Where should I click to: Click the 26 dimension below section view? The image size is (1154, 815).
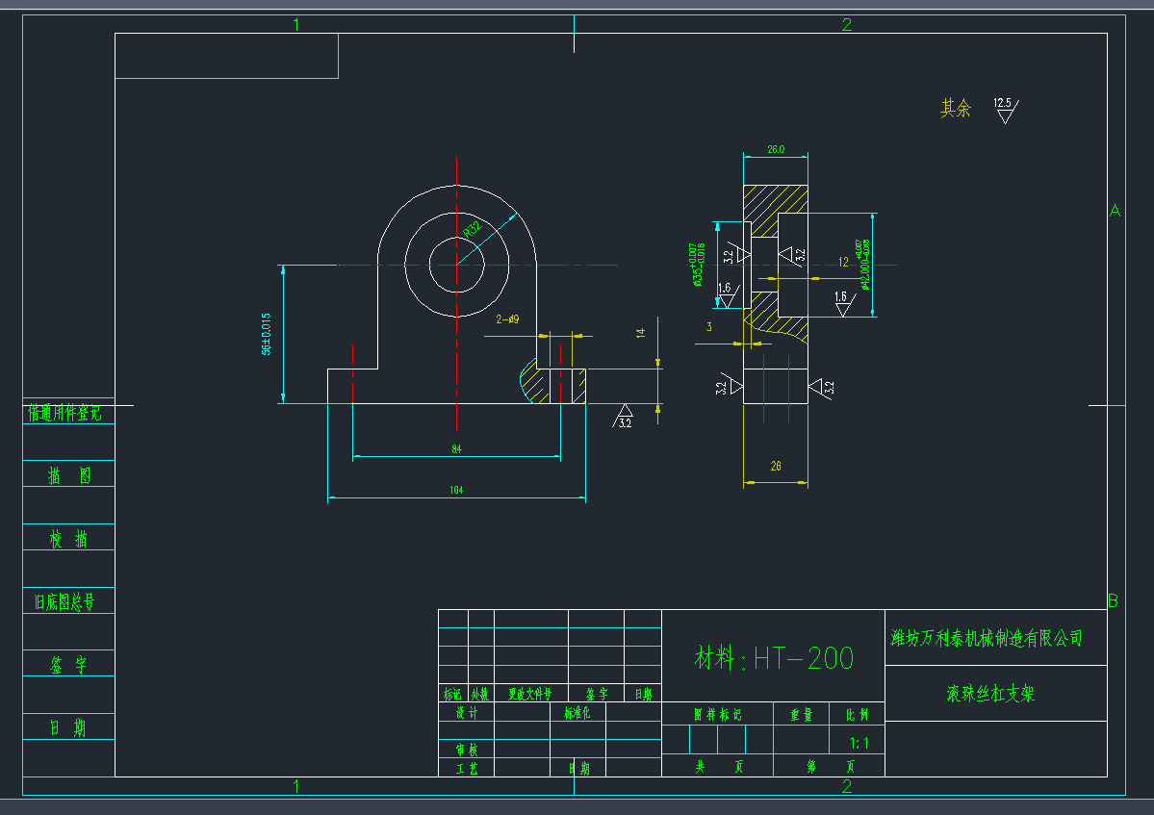776,467
